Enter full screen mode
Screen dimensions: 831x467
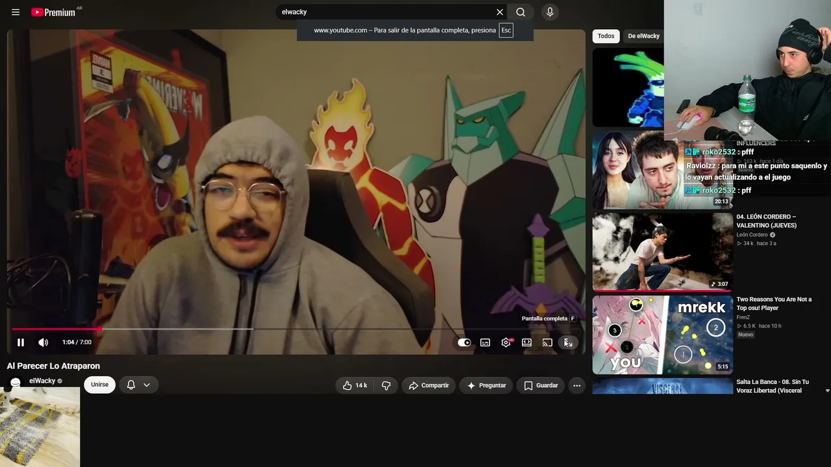pos(568,342)
